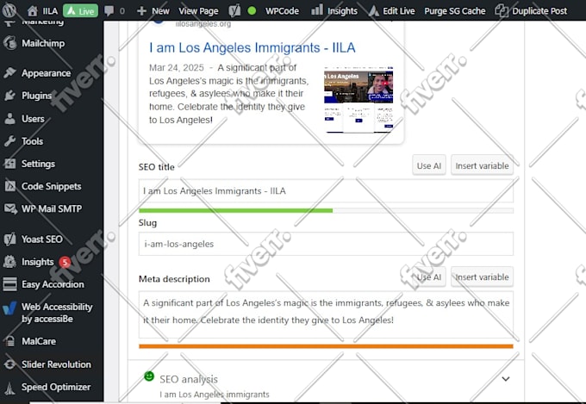586x404 pixels.
Task: Focus the Meta description text area
Action: pos(326,314)
